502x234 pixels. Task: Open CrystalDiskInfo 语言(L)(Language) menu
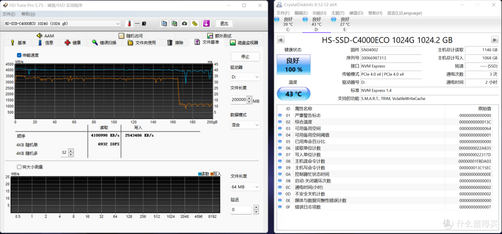404,13
